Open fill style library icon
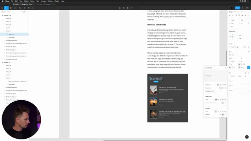The height and width of the screenshot is (141, 251). (246, 73)
